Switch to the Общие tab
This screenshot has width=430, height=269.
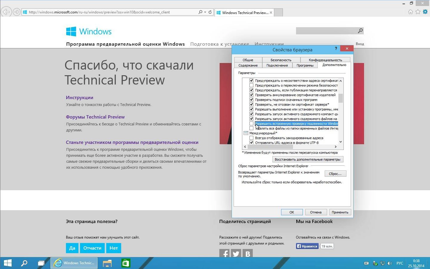click(x=248, y=60)
